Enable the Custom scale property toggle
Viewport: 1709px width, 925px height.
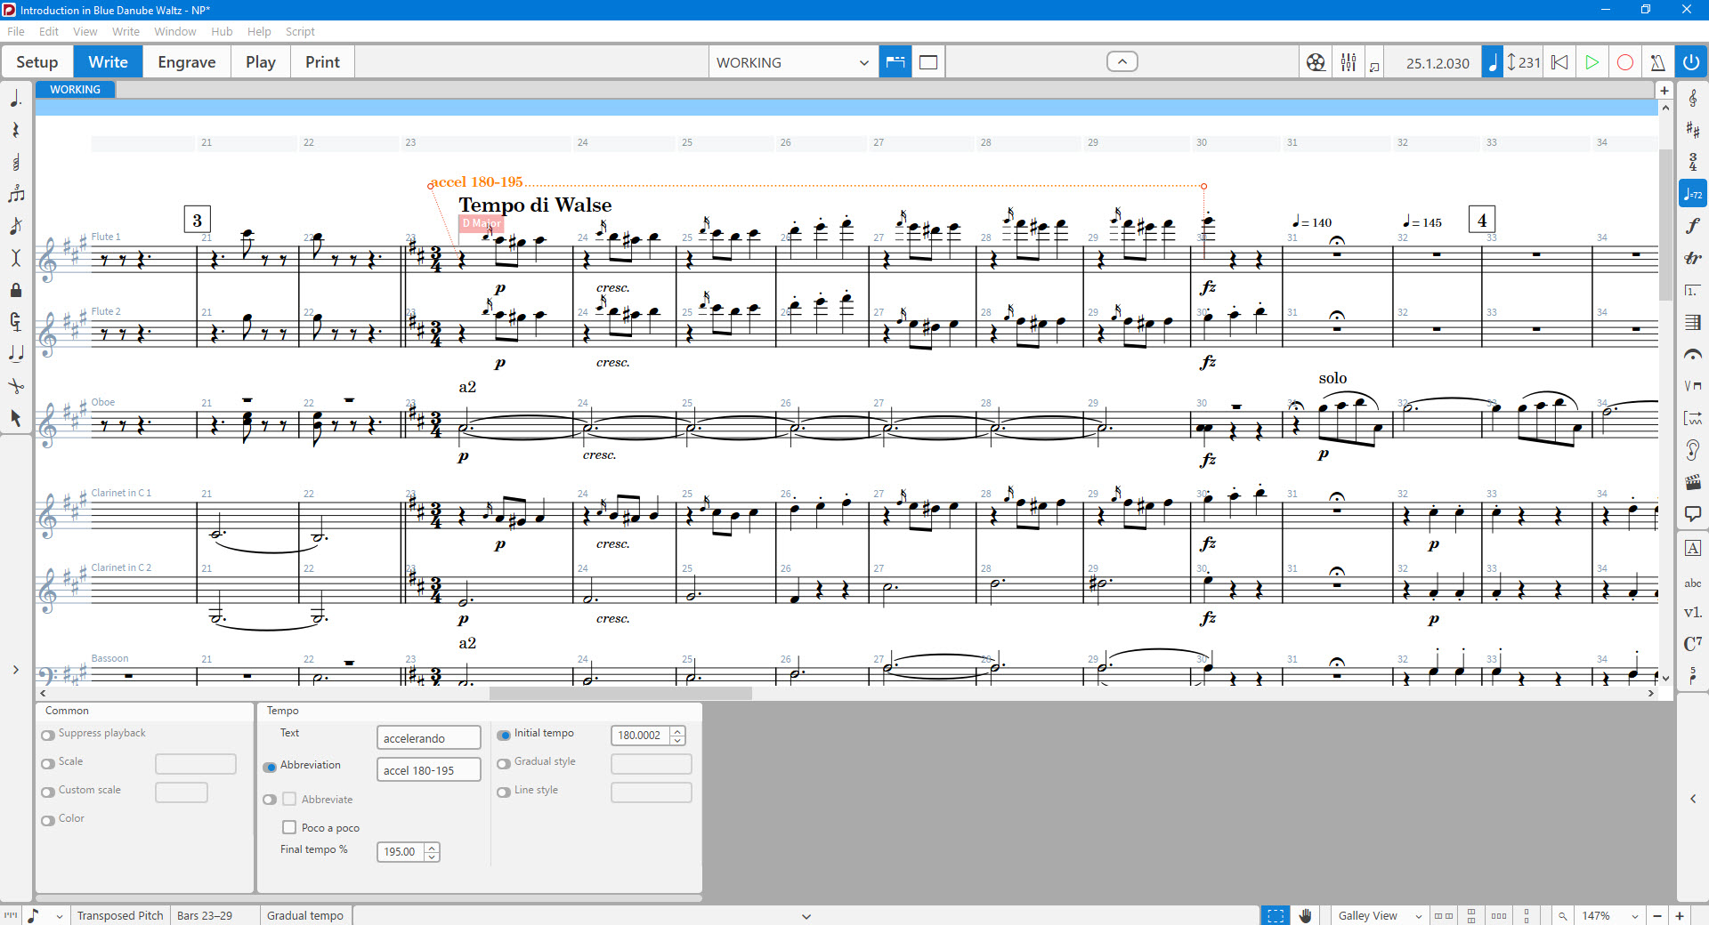click(48, 792)
